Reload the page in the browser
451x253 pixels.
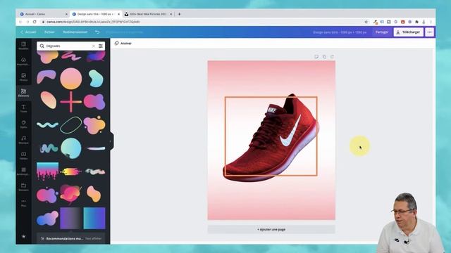coord(35,22)
